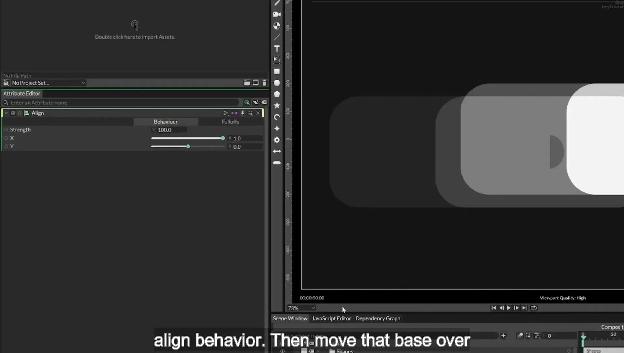Select the Cog shape tool
The height and width of the screenshot is (353, 624).
click(277, 140)
